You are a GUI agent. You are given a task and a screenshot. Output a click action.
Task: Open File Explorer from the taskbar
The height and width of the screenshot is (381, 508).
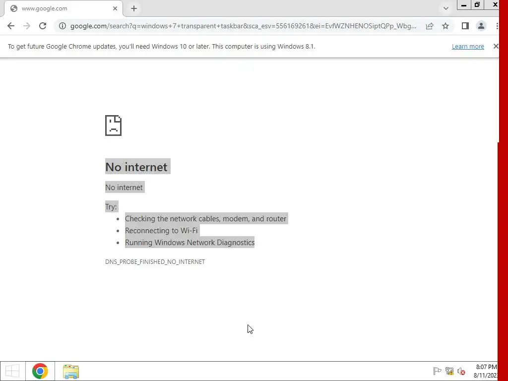click(71, 372)
